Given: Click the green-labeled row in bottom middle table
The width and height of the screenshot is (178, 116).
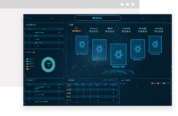Looking at the screenshot, I should [x=92, y=97].
